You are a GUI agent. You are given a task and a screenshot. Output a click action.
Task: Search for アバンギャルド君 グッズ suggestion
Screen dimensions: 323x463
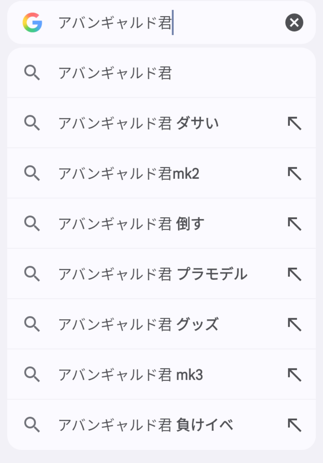(x=138, y=325)
